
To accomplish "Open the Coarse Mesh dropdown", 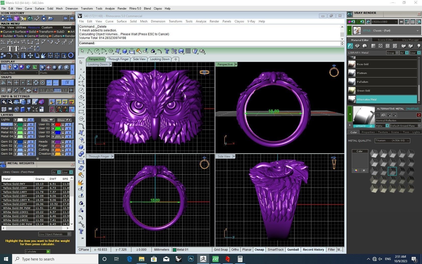I will (x=19, y=73).
